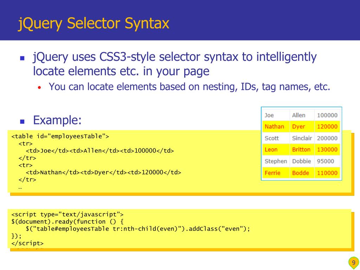Viewport: 360px width, 270px height.
Task: Click the ellipsis '…' in the HTML code box
Action: coord(20,188)
